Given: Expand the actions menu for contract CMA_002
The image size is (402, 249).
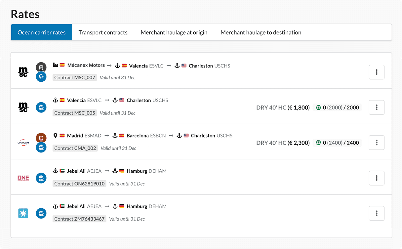Looking at the screenshot, I should click(x=377, y=143).
